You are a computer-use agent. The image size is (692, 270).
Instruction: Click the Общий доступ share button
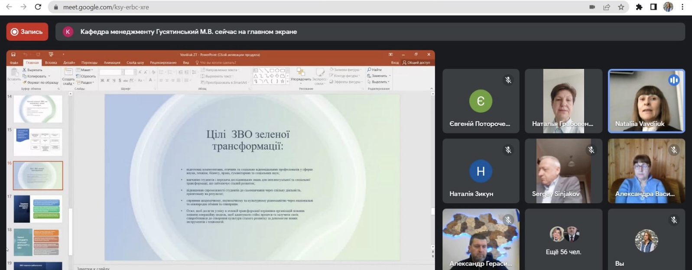tap(416, 62)
